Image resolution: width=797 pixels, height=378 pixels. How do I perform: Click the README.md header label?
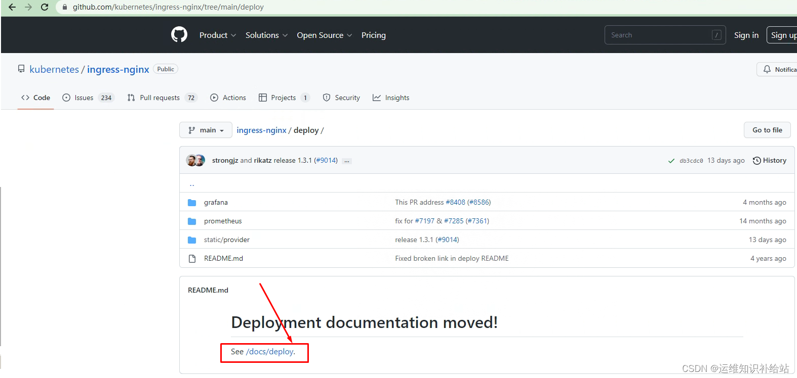coord(208,290)
